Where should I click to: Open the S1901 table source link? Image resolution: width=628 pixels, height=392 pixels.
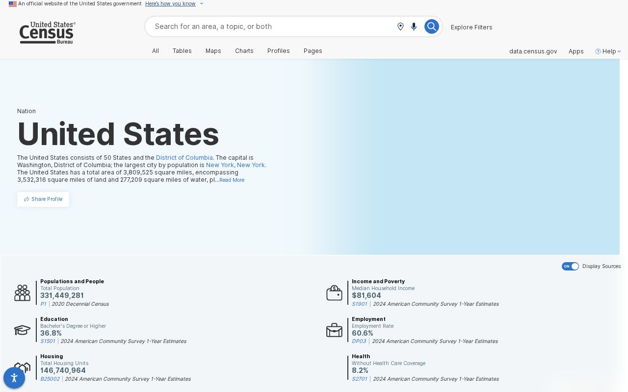360,304
